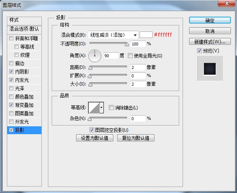The height and width of the screenshot is (193, 237).
Task: Open the 外发光 settings row
Action: 24,122
